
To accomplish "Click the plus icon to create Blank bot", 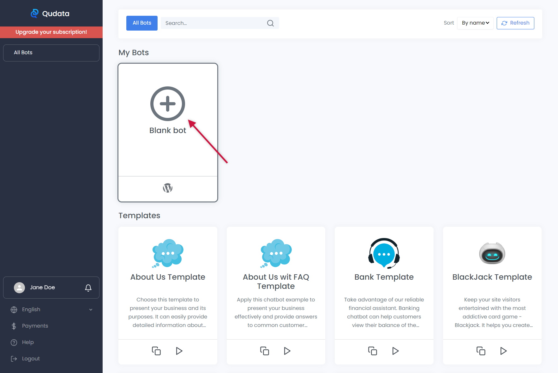I will click(167, 104).
